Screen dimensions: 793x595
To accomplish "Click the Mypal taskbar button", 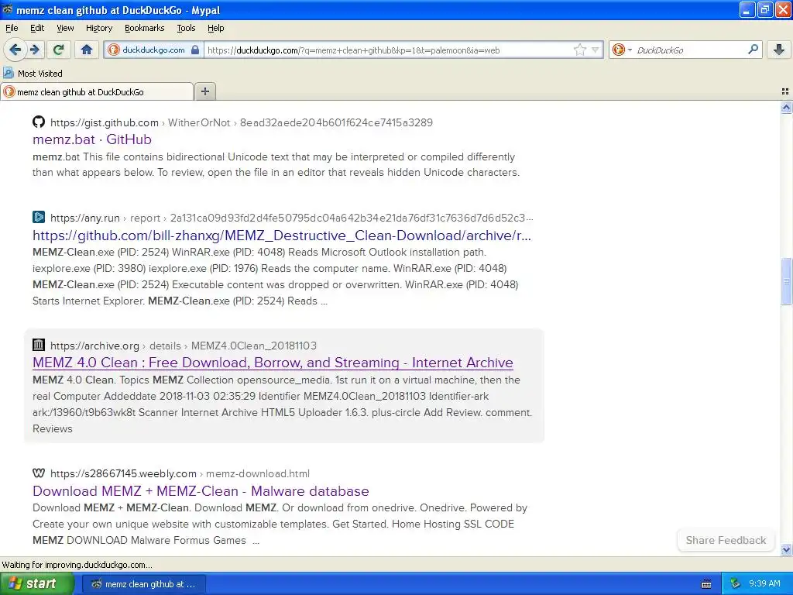I will point(143,584).
